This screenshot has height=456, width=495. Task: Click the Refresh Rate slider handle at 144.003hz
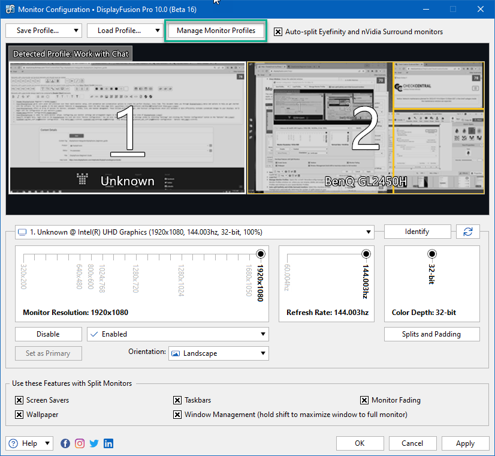366,254
